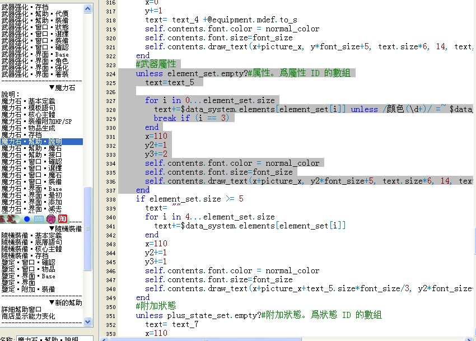This screenshot has height=341, width=476.
Task: Click the ▼魔力石 section header entry
Action: (62, 88)
